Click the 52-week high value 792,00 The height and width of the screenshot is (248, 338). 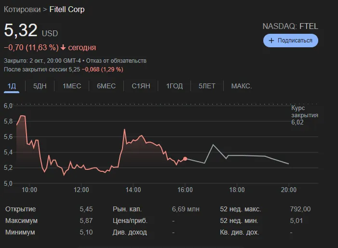(300, 209)
